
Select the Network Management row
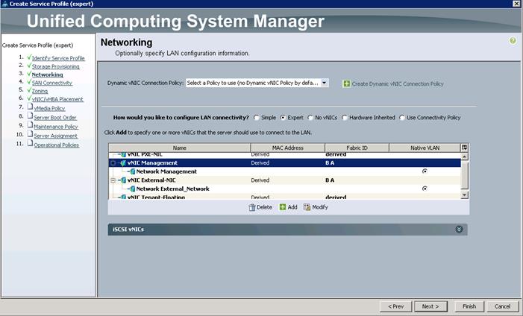click(x=285, y=171)
